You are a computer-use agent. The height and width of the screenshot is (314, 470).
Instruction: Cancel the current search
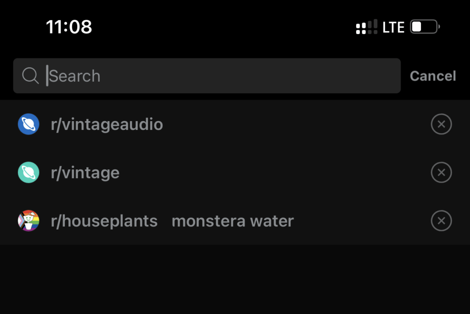[x=432, y=76]
